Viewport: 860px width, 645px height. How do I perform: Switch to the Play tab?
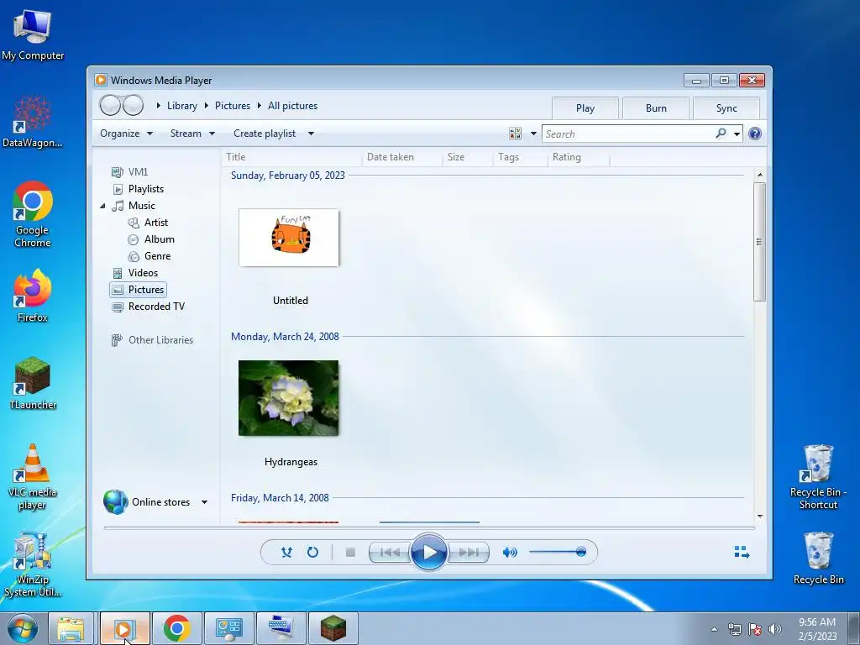(x=585, y=108)
